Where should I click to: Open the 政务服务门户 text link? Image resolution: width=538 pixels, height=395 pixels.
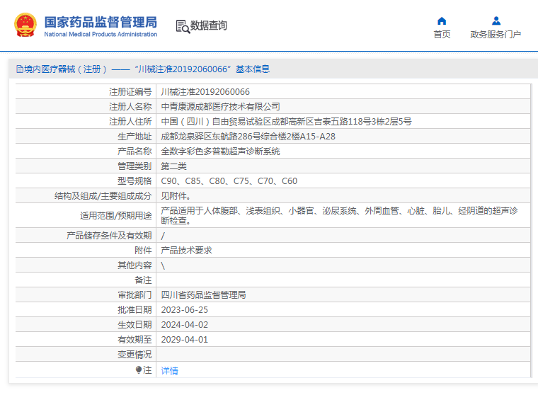(496, 35)
